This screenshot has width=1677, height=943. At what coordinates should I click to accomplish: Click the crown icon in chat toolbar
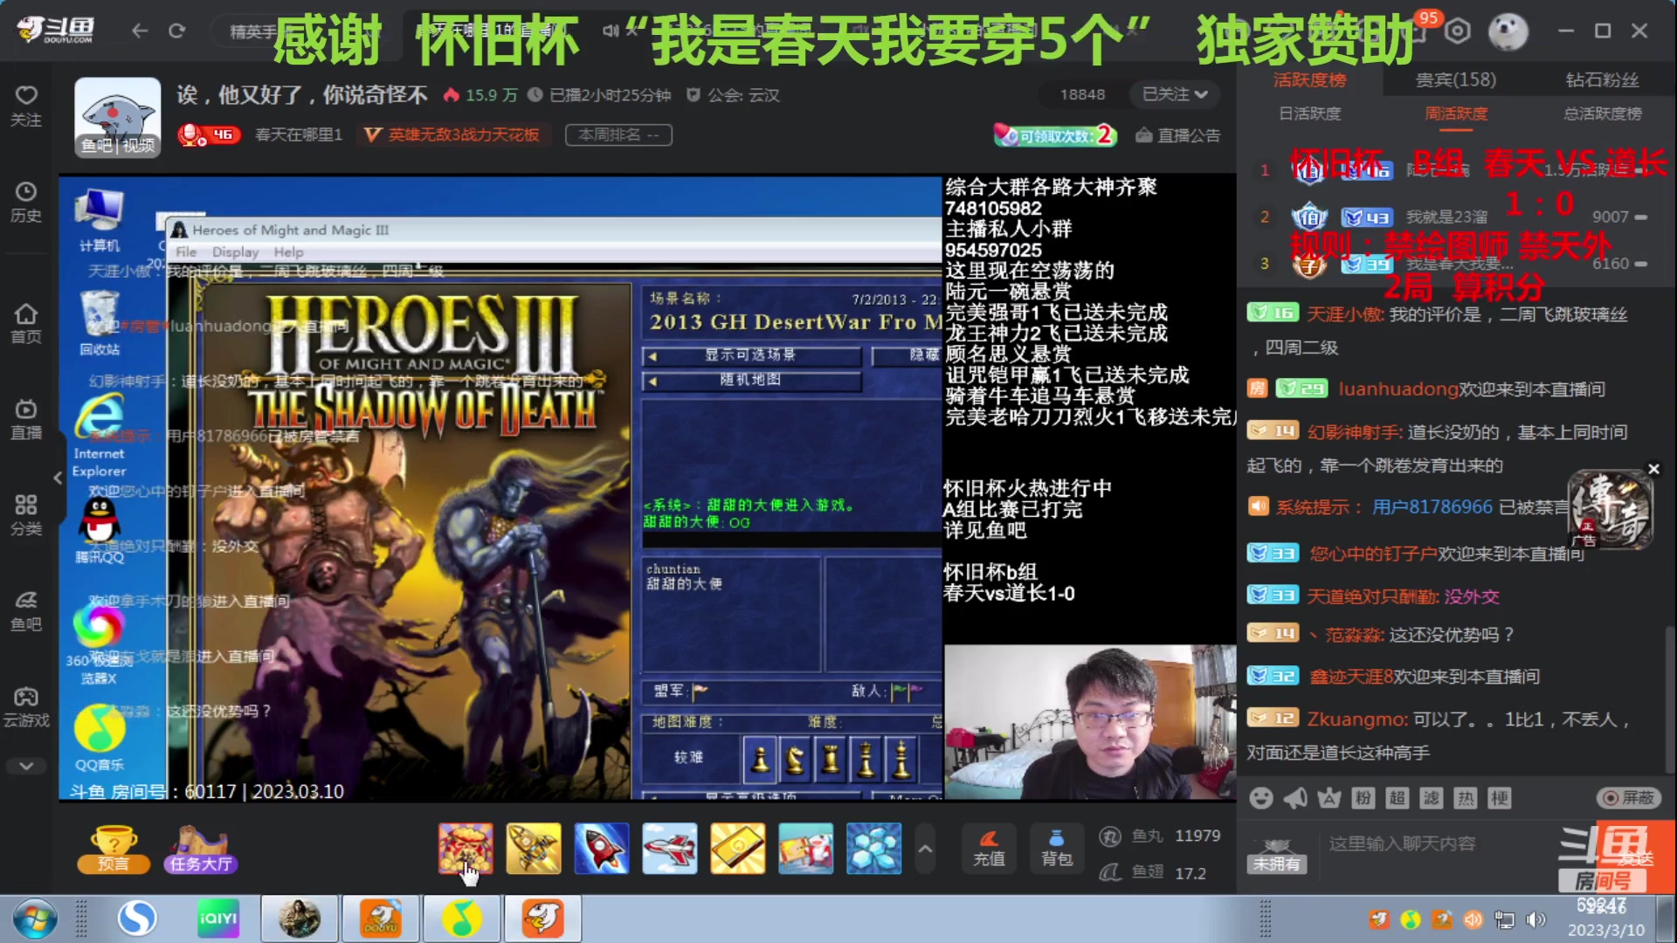point(1329,798)
